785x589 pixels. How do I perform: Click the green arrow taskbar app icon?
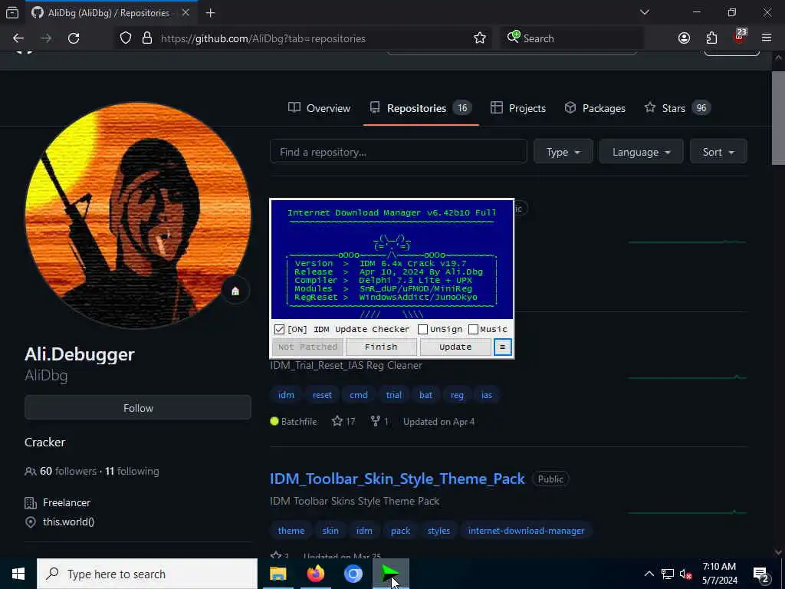pos(391,574)
